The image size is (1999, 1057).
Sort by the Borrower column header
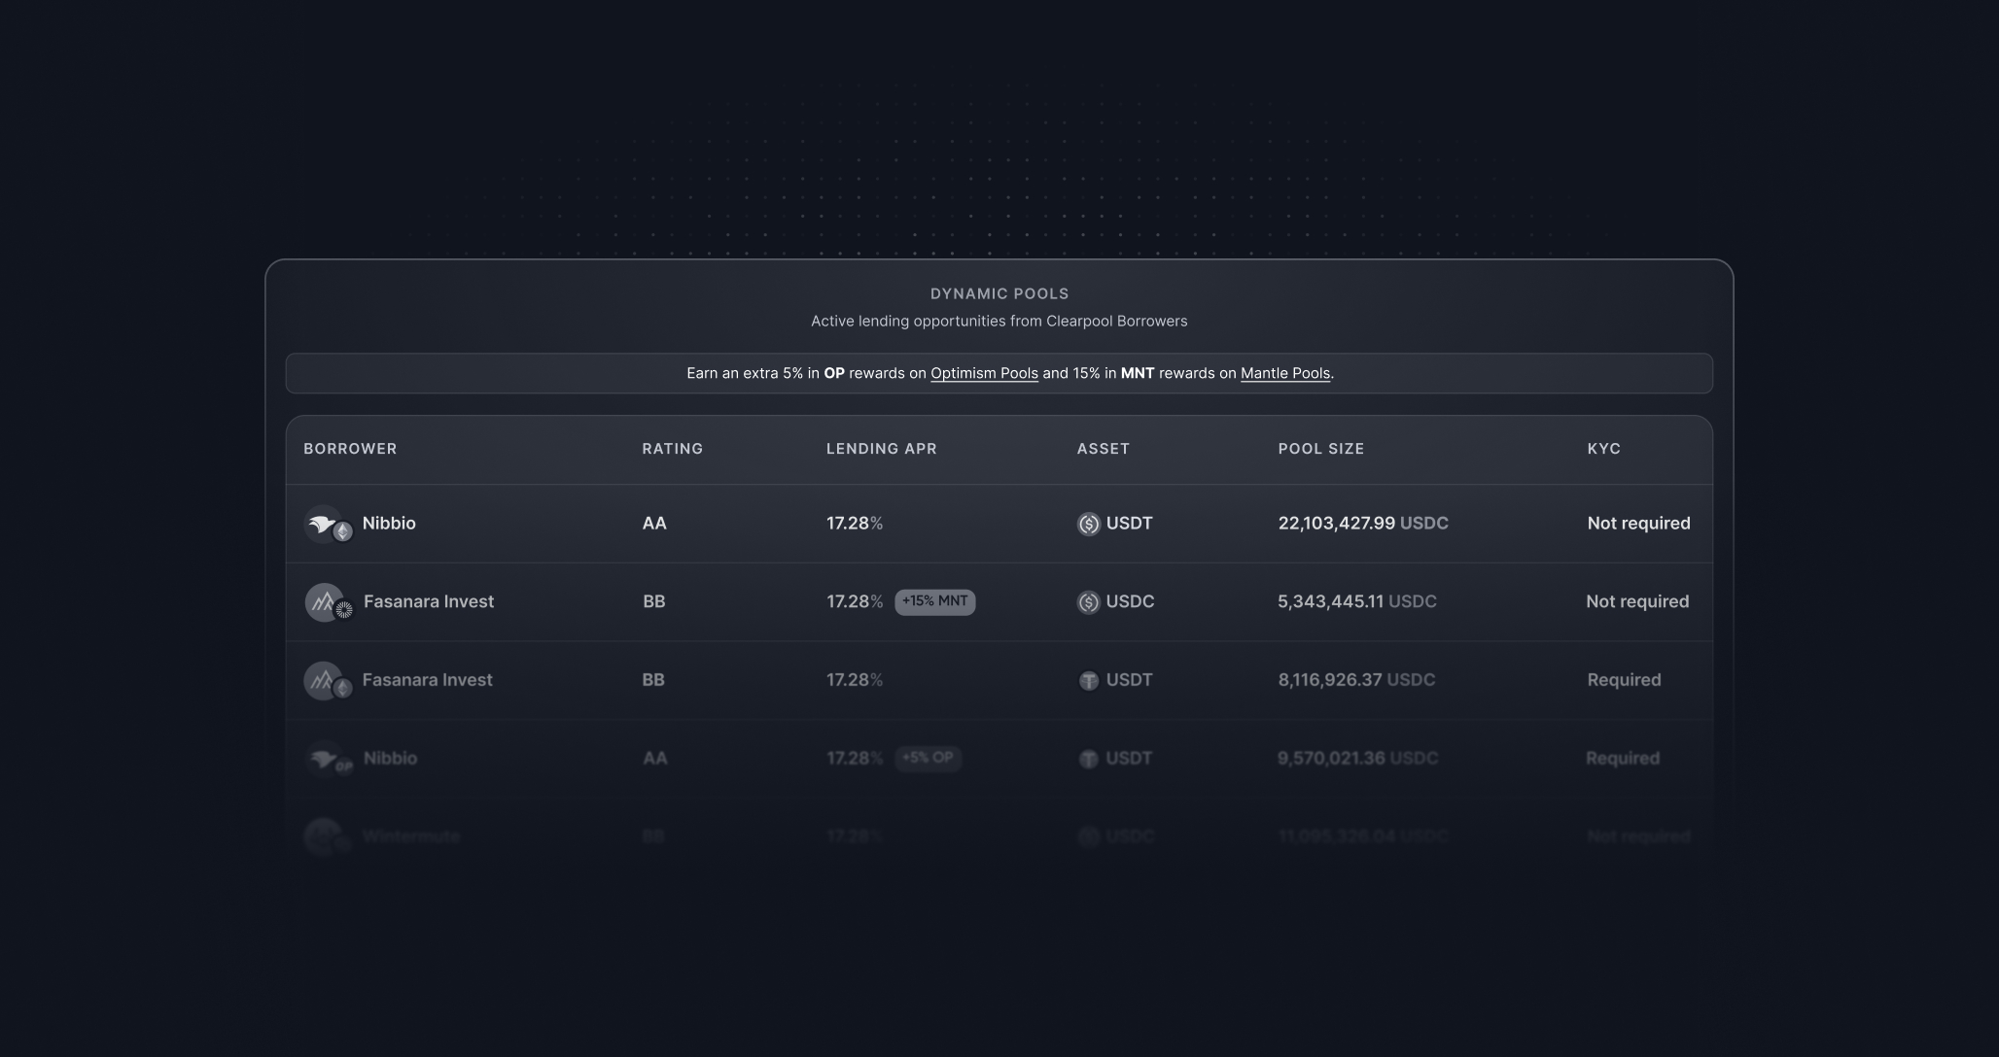tap(350, 449)
